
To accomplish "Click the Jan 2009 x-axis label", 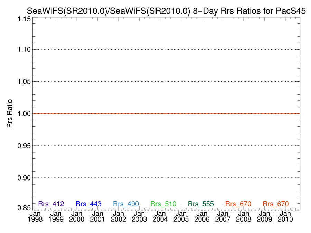I will [x=264, y=216].
